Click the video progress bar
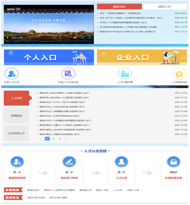 click(x=49, y=41)
